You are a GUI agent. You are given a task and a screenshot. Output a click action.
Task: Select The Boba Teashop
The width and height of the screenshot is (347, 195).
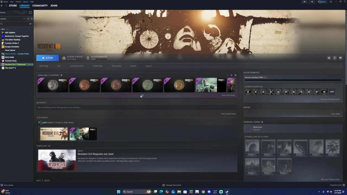click(12, 40)
